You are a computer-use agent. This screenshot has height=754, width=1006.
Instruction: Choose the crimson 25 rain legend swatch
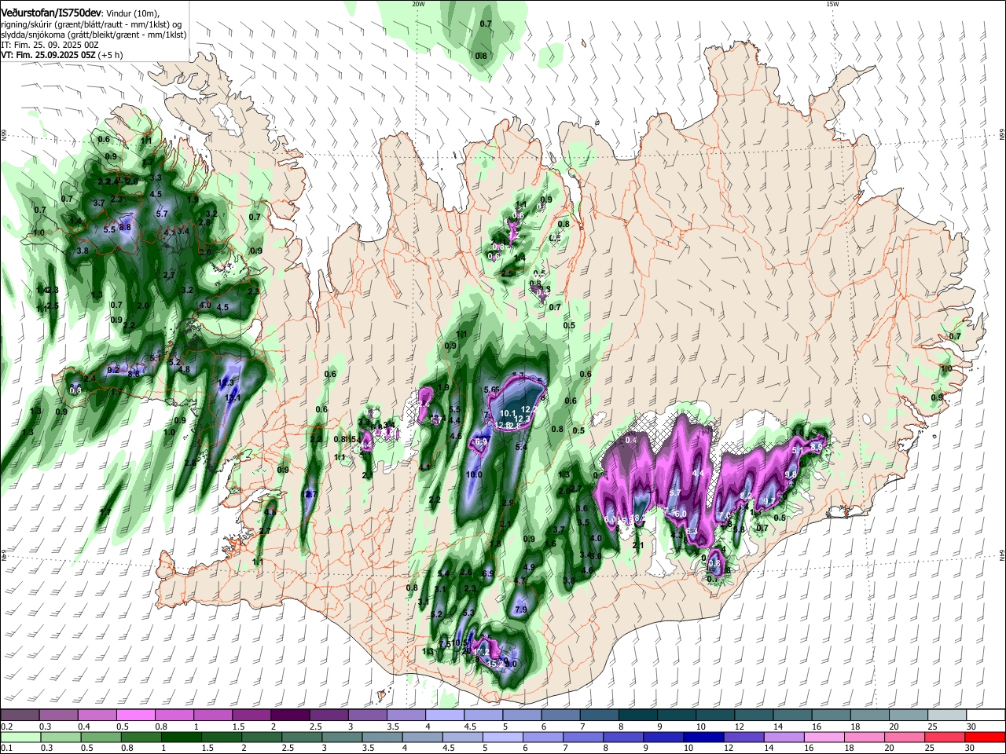coord(944,738)
